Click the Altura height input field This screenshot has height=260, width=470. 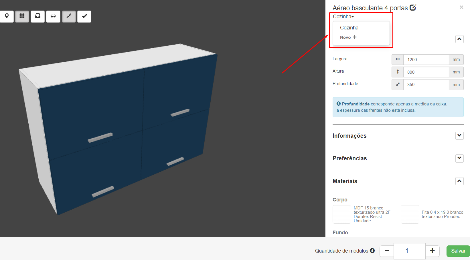(x=426, y=72)
